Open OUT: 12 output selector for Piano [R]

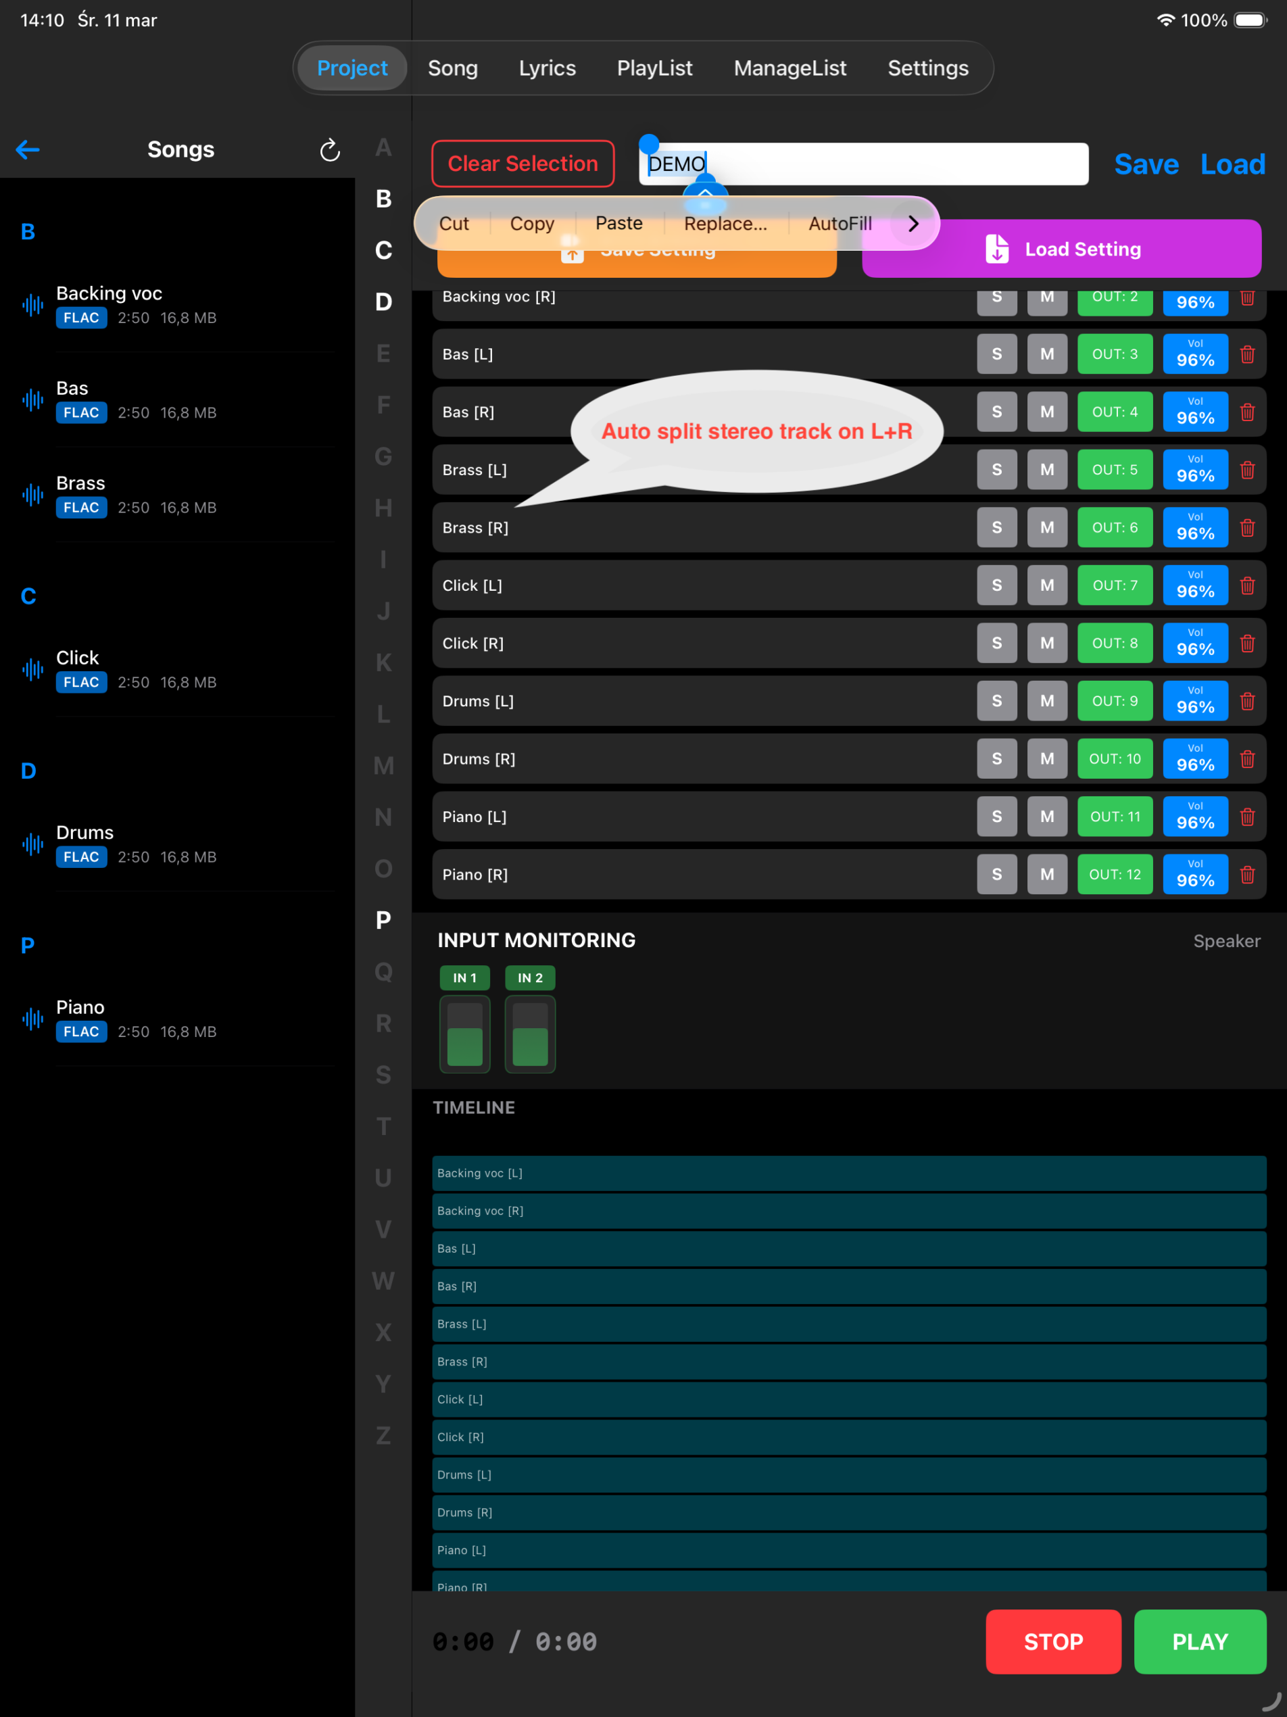click(1115, 874)
